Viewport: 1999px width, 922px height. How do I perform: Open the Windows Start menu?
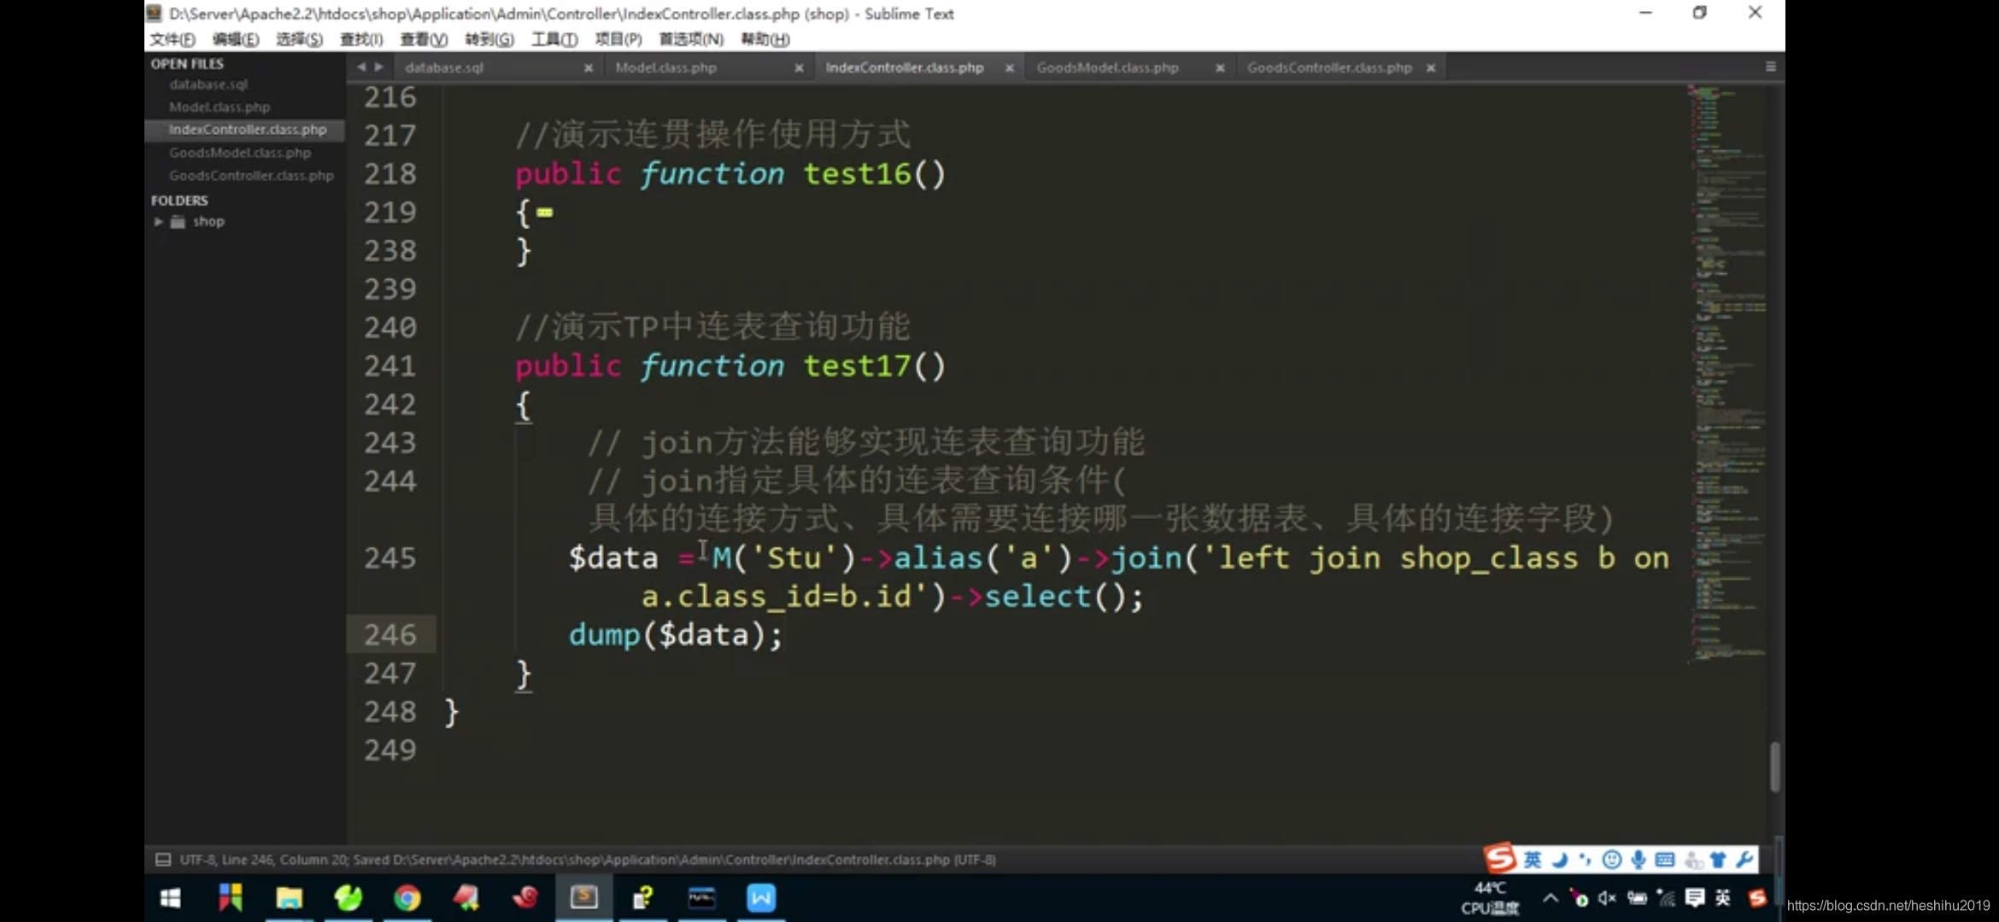[171, 898]
